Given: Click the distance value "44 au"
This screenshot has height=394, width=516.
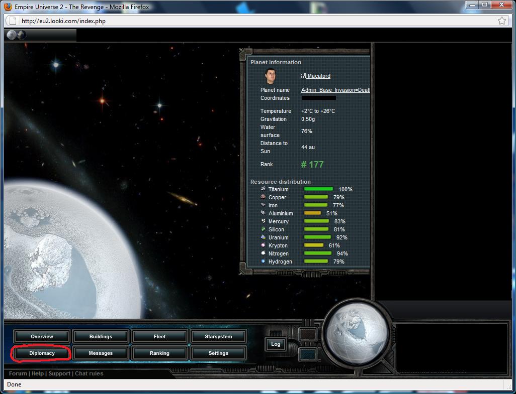Looking at the screenshot, I should [308, 147].
